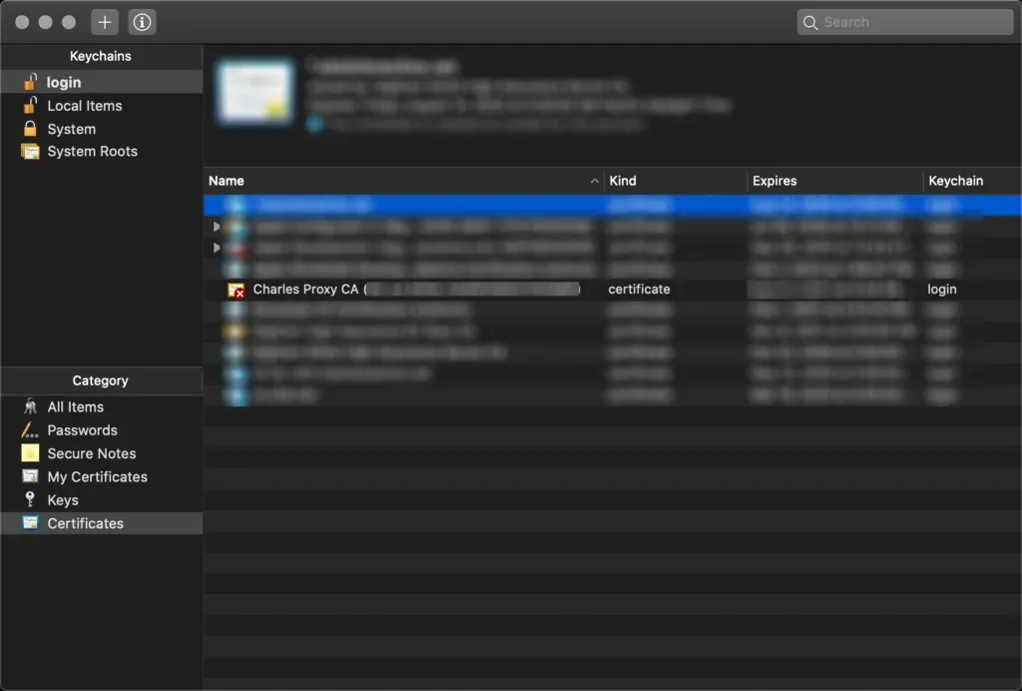This screenshot has width=1022, height=691.
Task: Click the Certificates category icon
Action: tap(30, 523)
